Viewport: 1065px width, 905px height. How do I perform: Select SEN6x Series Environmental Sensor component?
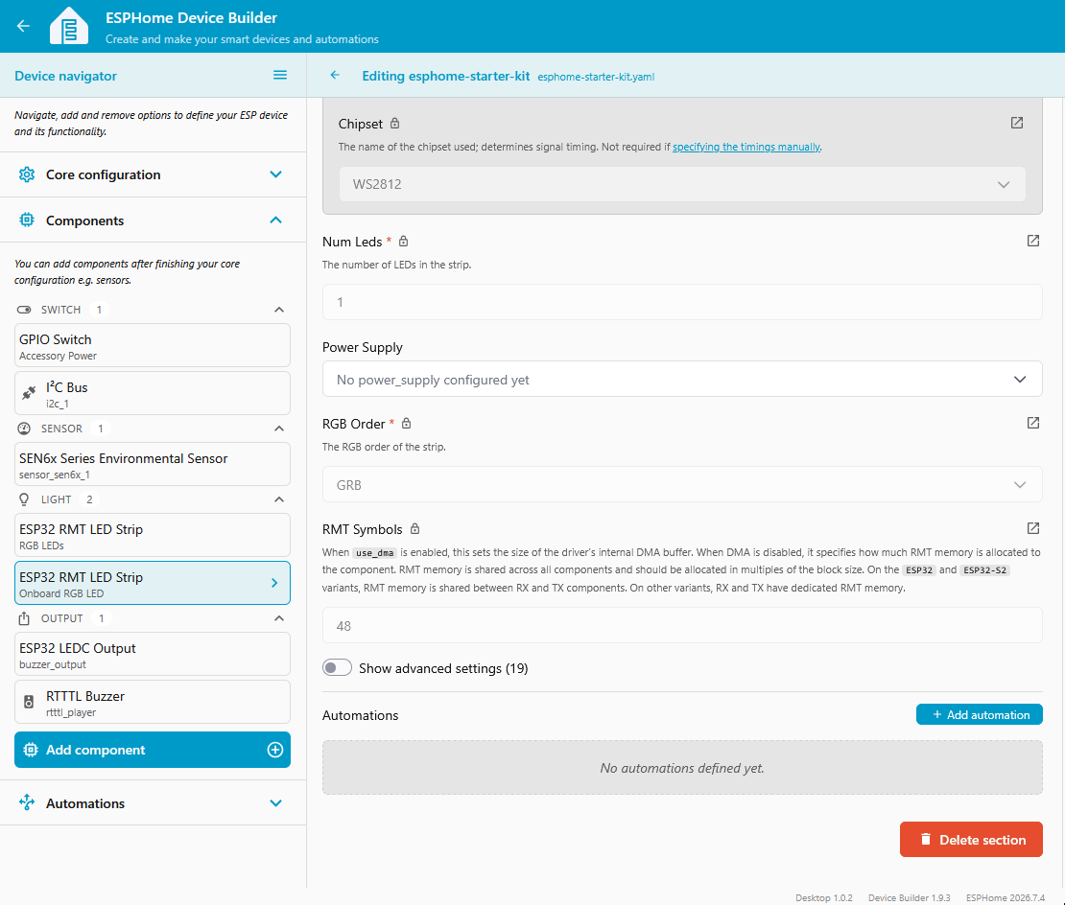(153, 465)
